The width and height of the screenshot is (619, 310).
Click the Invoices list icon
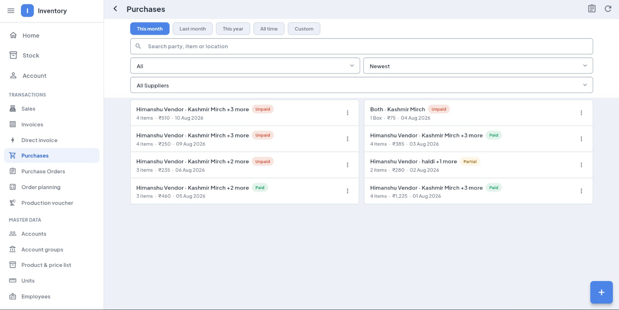(13, 124)
